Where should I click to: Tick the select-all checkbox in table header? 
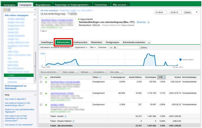click(41, 77)
